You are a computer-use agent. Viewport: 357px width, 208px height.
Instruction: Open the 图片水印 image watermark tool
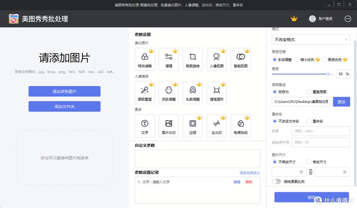pos(169,126)
